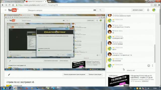
Task: Click the chat message 'КОНЕШНО НЕТ'
Action: click(118, 38)
